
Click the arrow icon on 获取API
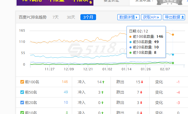point(158,17)
